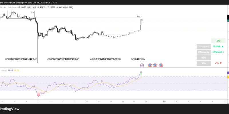Click the Nov label on time axis
This screenshot has width=229, height=114.
(164, 101)
